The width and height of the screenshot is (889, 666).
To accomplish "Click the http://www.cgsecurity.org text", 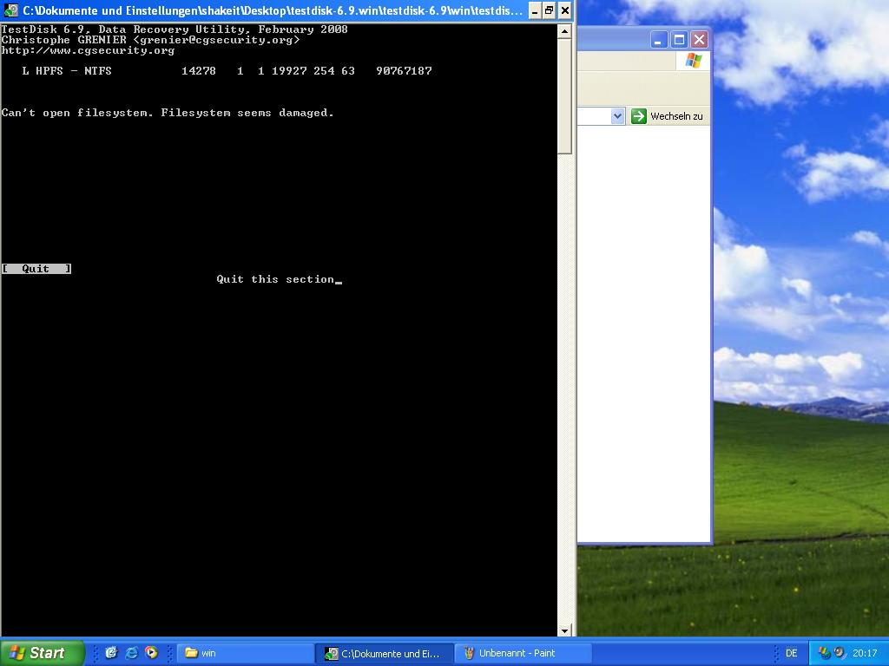I will pyautogui.click(x=88, y=50).
